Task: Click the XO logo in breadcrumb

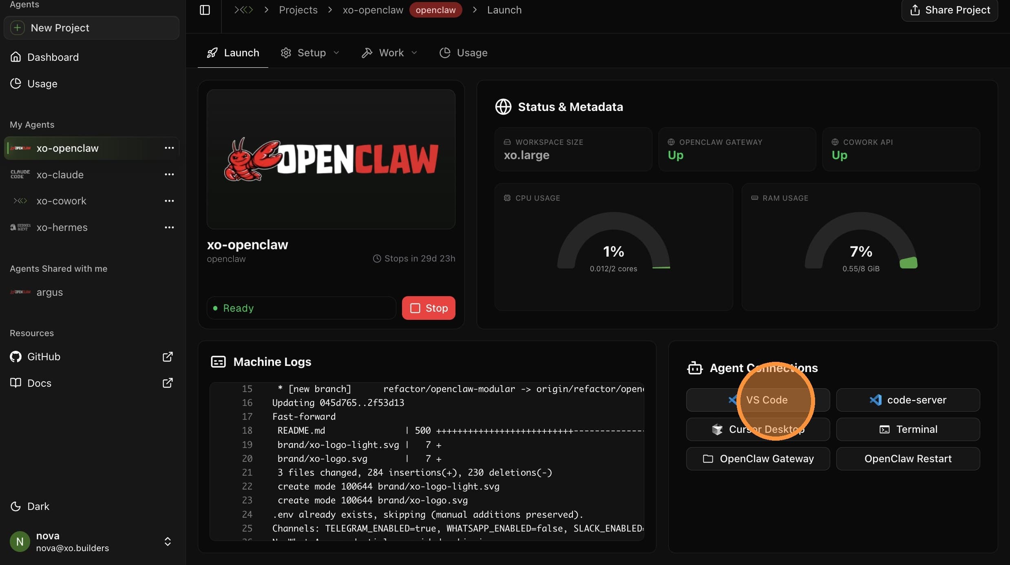Action: click(x=244, y=10)
